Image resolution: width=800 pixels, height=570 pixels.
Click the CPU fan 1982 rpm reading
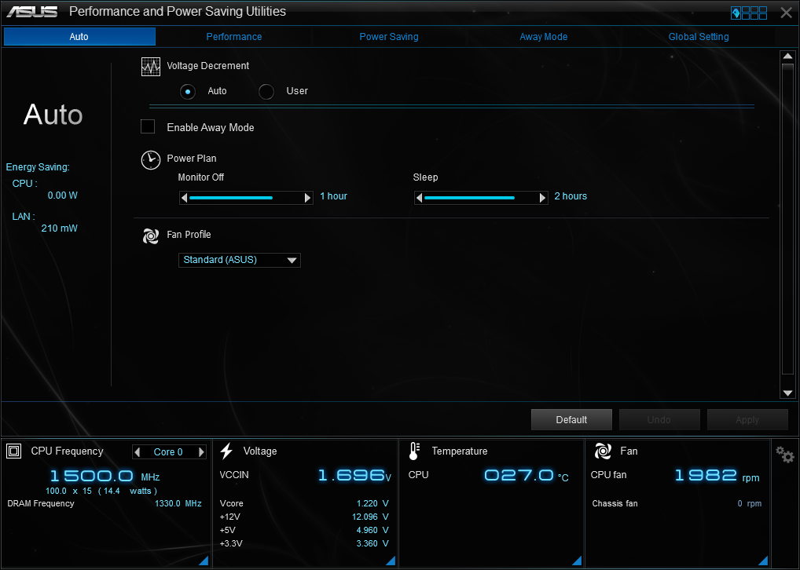click(x=717, y=476)
